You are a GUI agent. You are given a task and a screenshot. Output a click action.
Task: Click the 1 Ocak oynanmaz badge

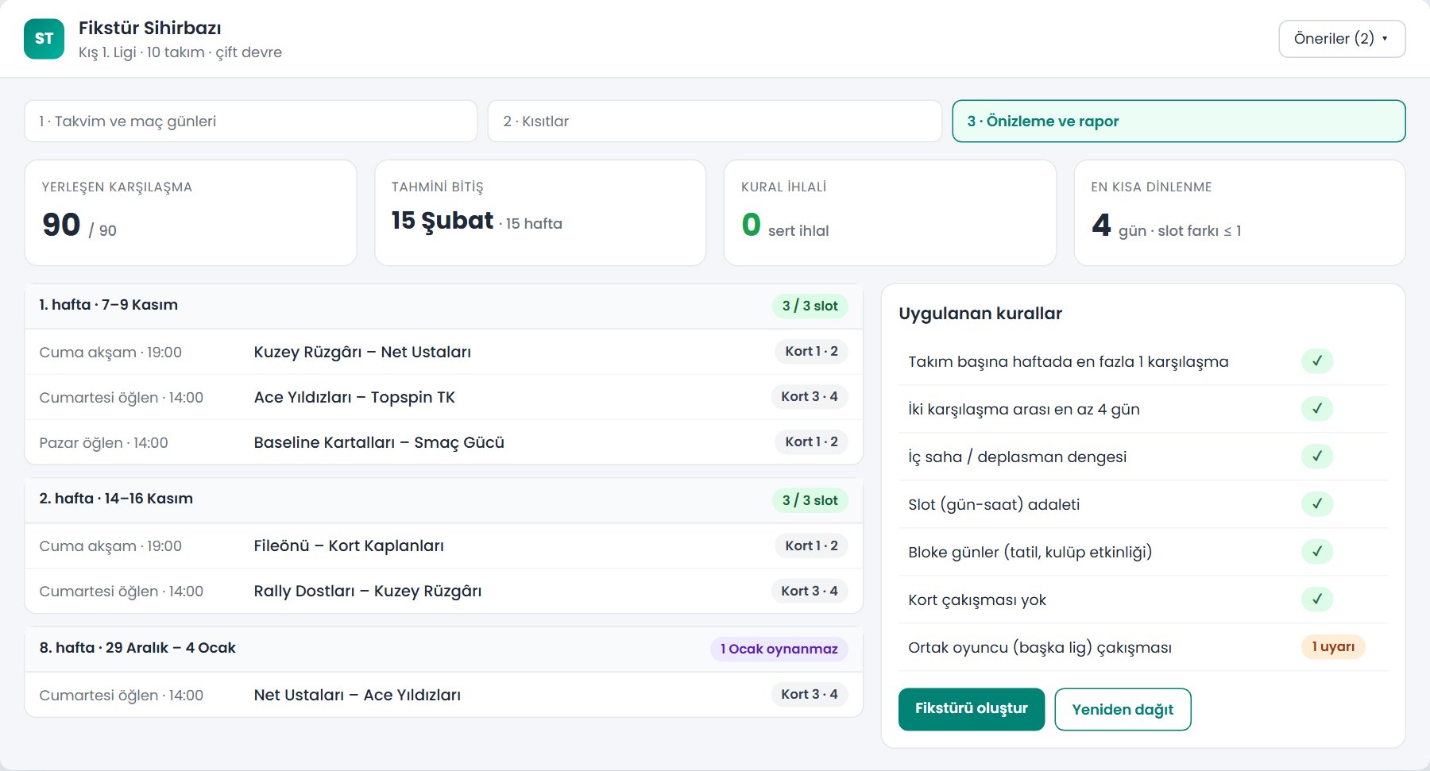(x=779, y=649)
